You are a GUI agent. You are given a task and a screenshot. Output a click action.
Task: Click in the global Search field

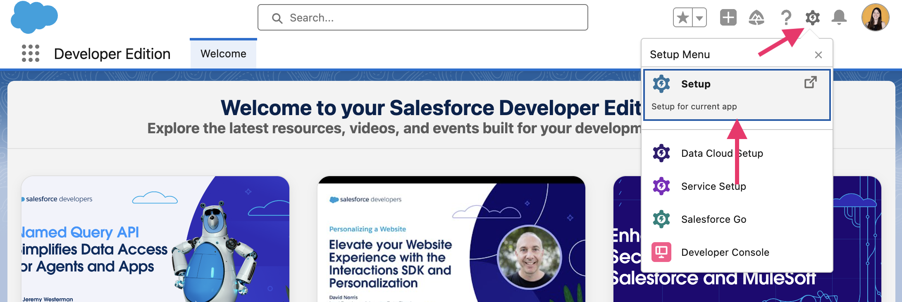[423, 18]
